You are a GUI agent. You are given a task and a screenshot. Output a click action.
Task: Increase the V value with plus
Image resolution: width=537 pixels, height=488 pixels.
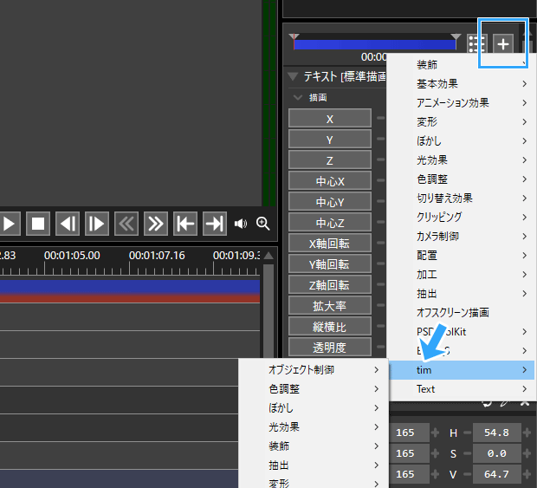[x=527, y=474]
